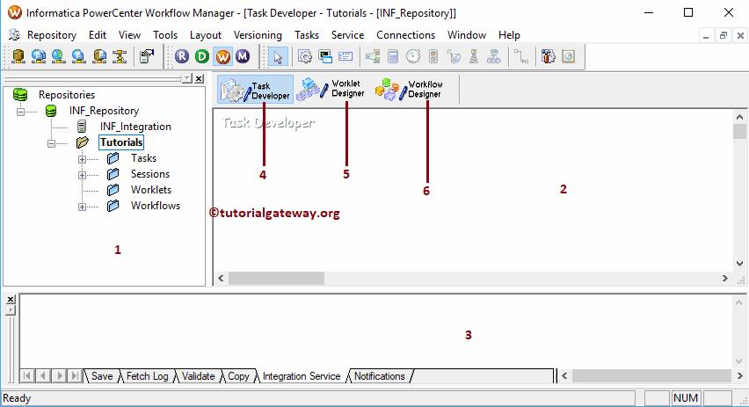Screen dimensions: 749x407
Task: Open the Repository menu
Action: pyautogui.click(x=52, y=35)
